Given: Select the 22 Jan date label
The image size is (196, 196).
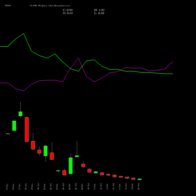Looking at the screenshot, I should point(13,187).
